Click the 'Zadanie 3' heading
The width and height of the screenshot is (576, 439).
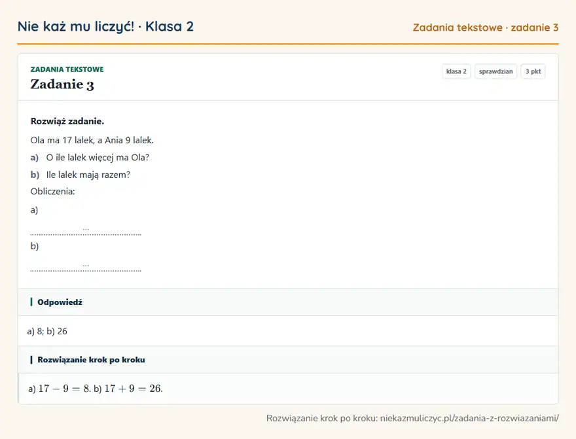(62, 84)
